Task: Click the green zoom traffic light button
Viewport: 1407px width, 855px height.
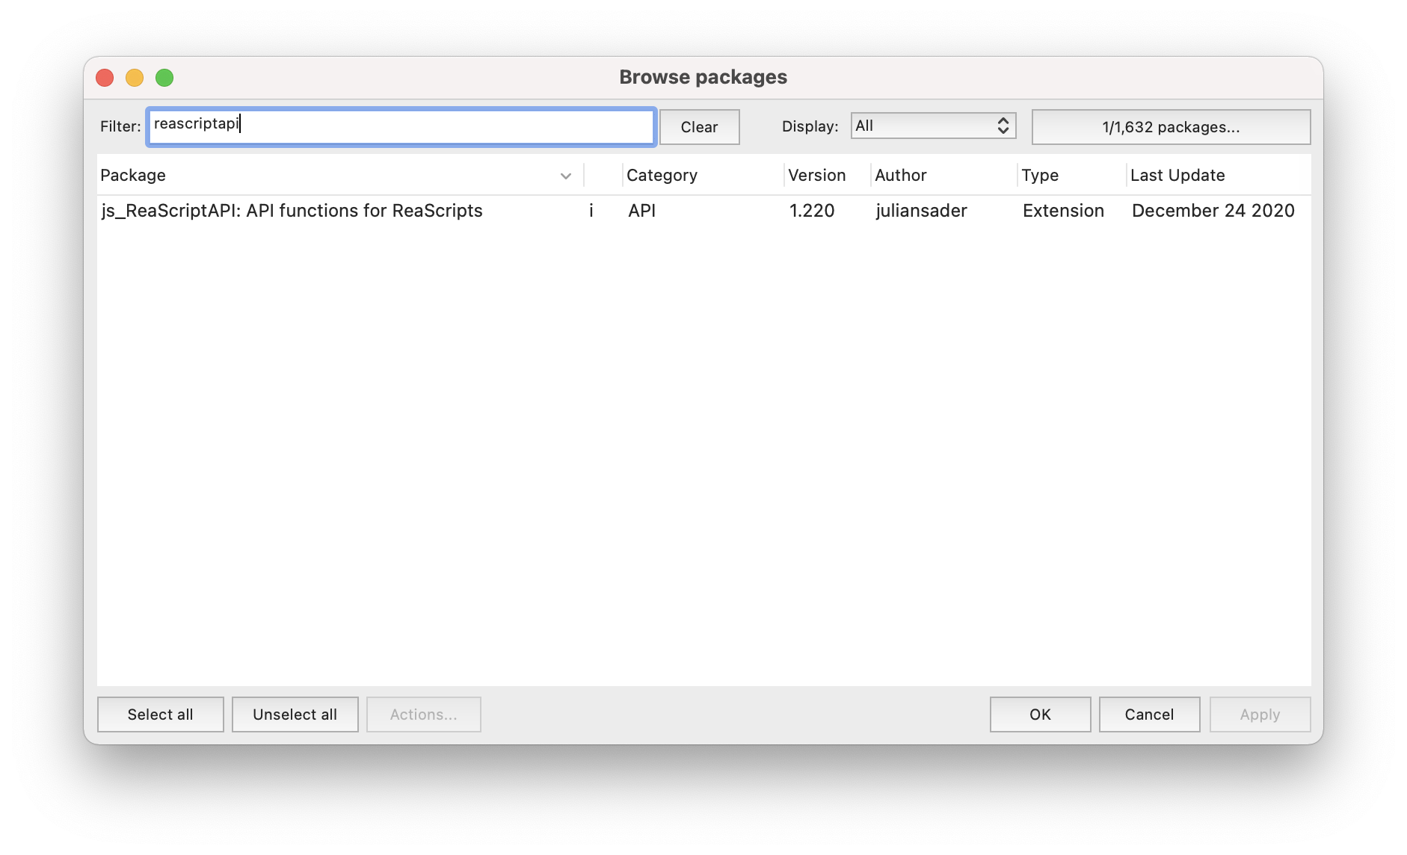Action: click(164, 77)
